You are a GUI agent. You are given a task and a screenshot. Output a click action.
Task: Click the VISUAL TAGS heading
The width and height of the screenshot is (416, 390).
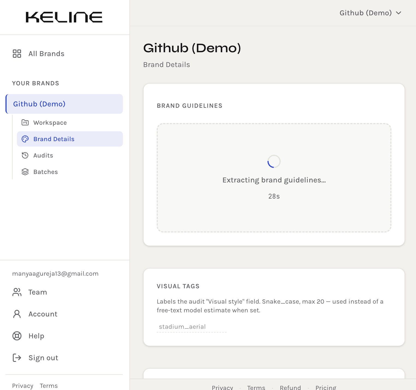[x=178, y=286]
